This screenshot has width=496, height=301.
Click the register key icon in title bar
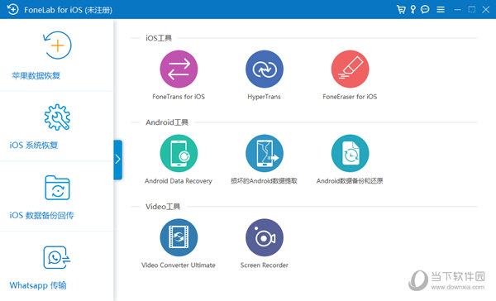click(413, 9)
